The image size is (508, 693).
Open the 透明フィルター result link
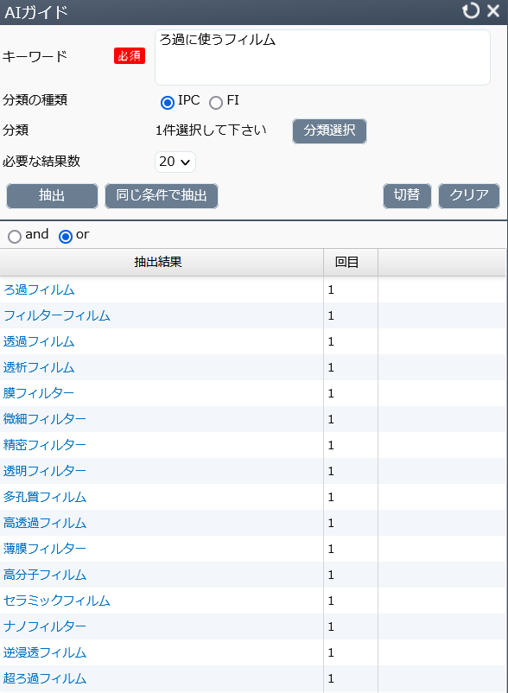click(45, 471)
